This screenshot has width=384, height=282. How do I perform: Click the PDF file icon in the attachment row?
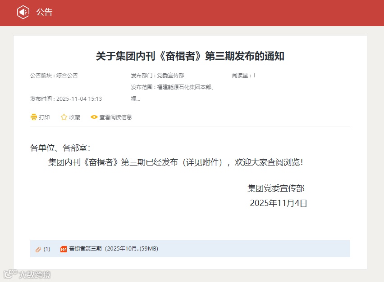tap(63, 248)
